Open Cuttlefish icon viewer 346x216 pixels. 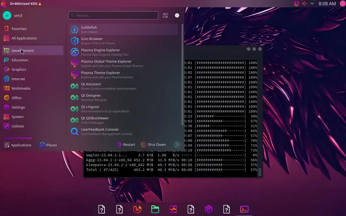124,29
